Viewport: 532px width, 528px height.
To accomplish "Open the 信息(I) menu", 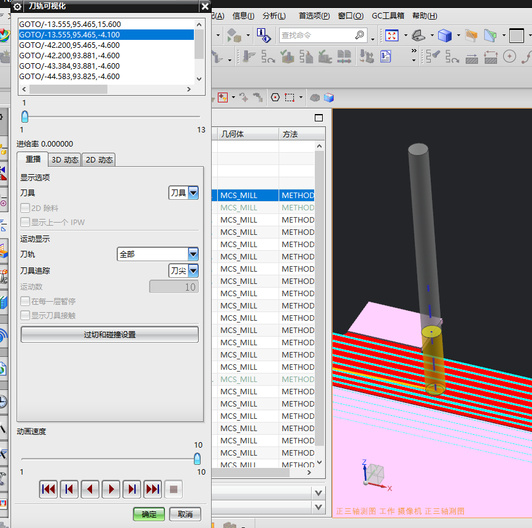I will (243, 16).
